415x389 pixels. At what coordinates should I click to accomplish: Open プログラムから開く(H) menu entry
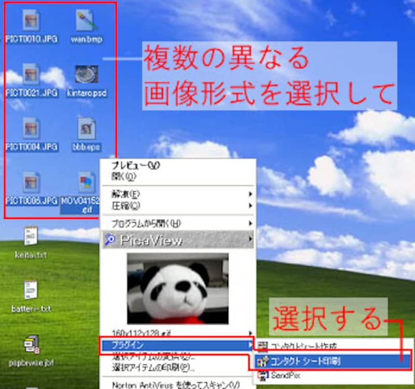point(177,224)
